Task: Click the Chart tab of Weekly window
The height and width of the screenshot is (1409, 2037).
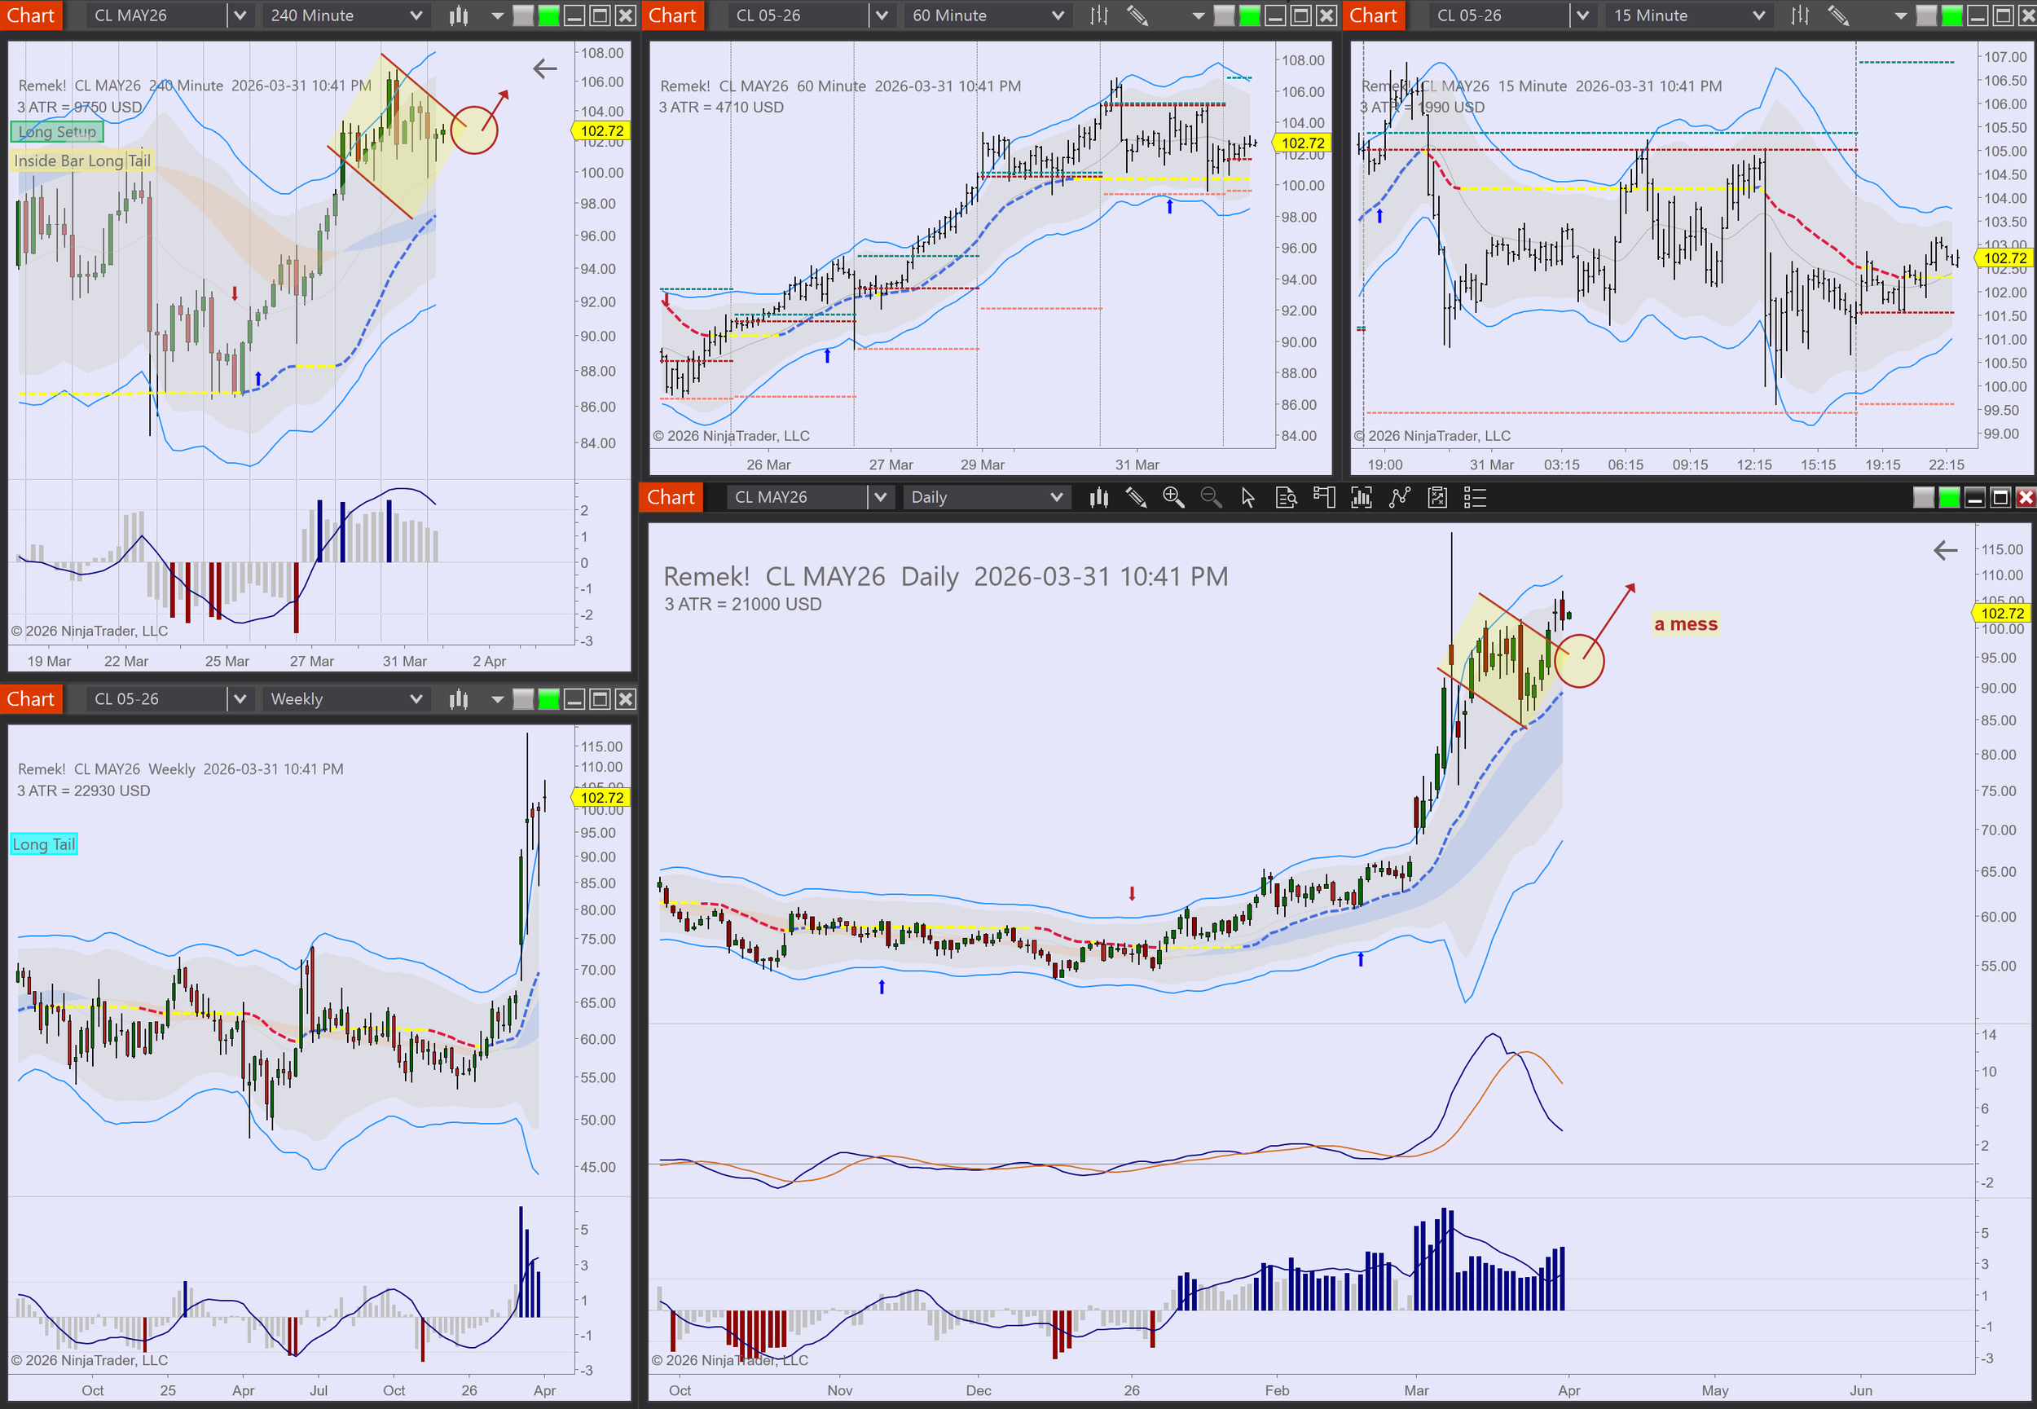Action: [31, 699]
